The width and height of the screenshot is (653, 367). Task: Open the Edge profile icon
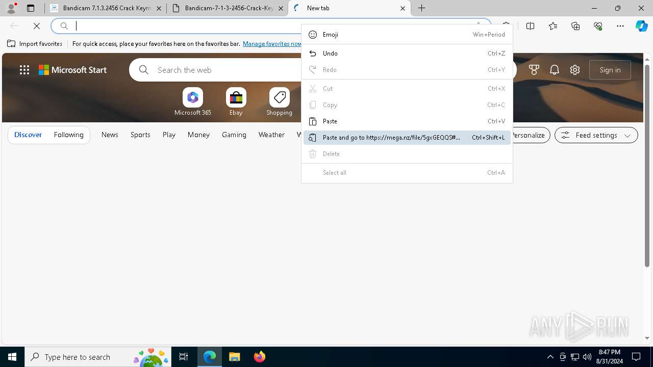coord(11,8)
